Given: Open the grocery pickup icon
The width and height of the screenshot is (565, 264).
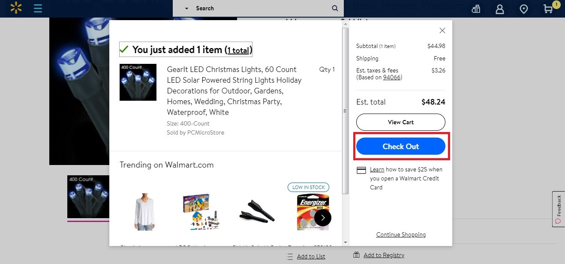Looking at the screenshot, I should 475,8.
